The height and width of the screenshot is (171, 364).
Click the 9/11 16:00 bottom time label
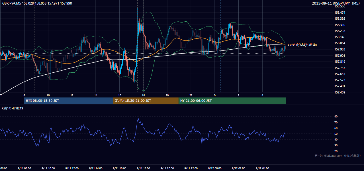119,168
